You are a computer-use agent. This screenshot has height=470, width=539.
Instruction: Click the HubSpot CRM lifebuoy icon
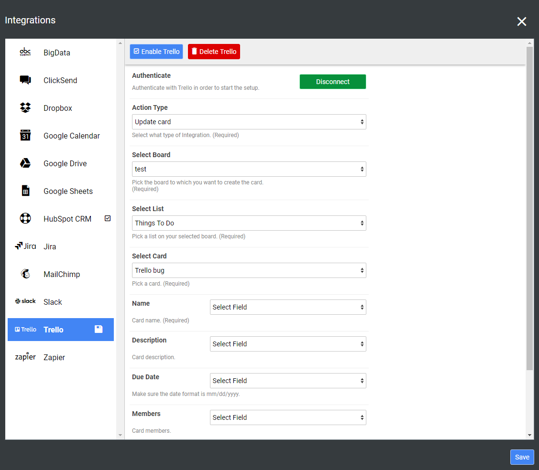pos(25,218)
